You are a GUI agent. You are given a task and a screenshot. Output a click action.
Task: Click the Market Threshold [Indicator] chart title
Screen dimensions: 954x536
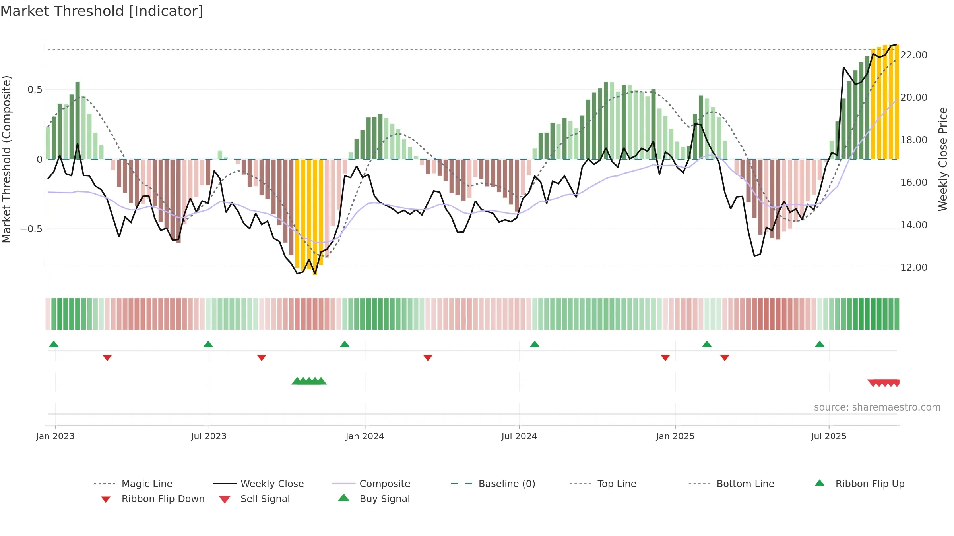tap(102, 11)
